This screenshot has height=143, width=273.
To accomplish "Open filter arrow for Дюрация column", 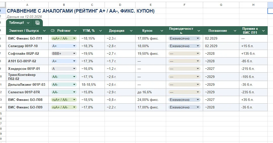I will (x=131, y=31).
